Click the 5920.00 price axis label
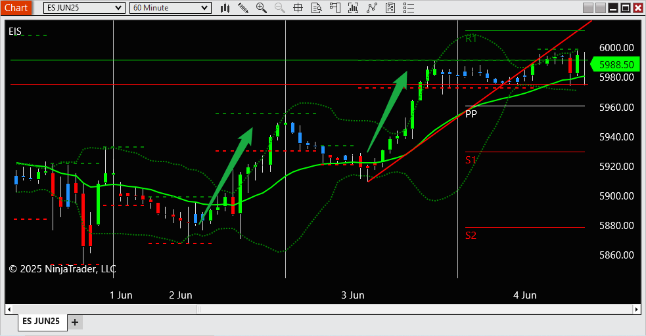Screen dimensions: 646x336 coord(616,167)
